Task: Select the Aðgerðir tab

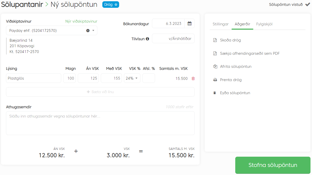Action: pyautogui.click(x=243, y=24)
